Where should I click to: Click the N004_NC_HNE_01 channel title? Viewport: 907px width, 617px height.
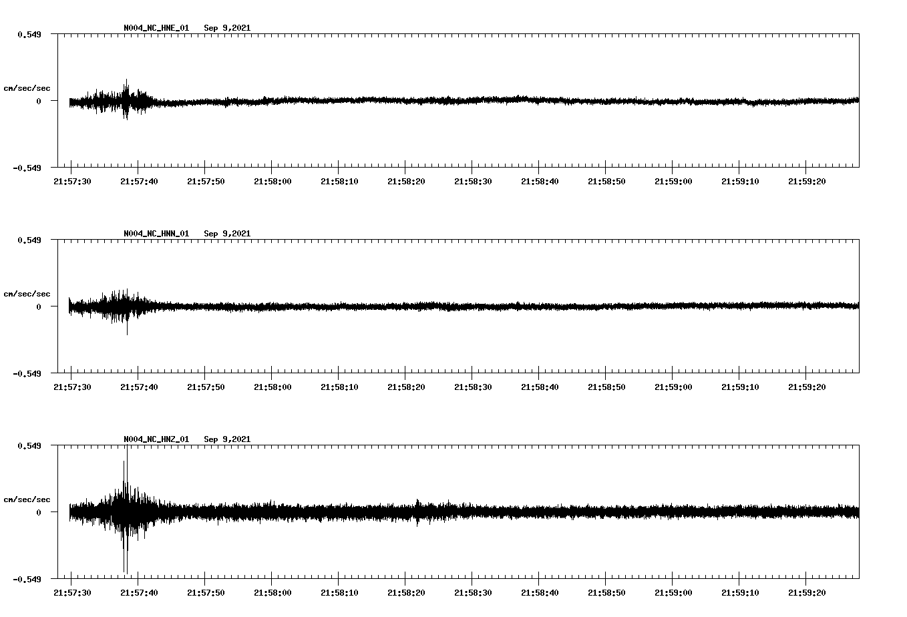pyautogui.click(x=156, y=28)
